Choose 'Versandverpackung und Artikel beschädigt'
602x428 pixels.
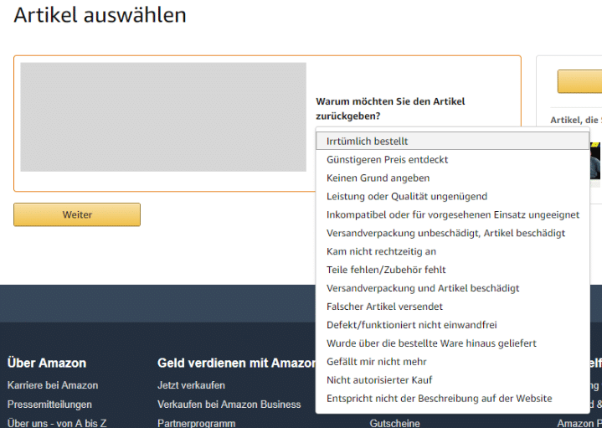point(423,288)
